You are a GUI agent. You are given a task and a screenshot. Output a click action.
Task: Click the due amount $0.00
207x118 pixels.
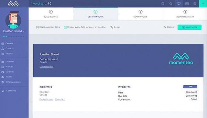(x=194, y=99)
